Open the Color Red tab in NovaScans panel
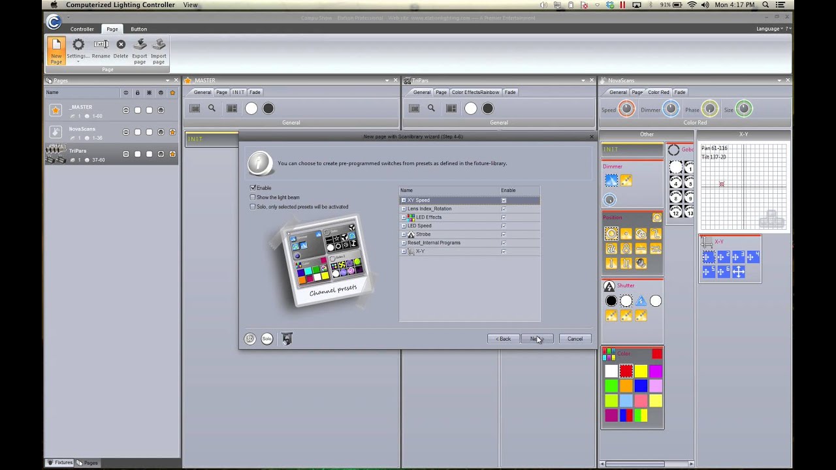The width and height of the screenshot is (836, 470). [x=658, y=92]
